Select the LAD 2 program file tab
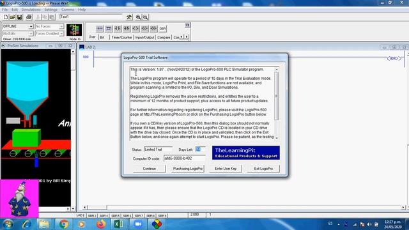This screenshot has height=230, width=409. point(81,215)
